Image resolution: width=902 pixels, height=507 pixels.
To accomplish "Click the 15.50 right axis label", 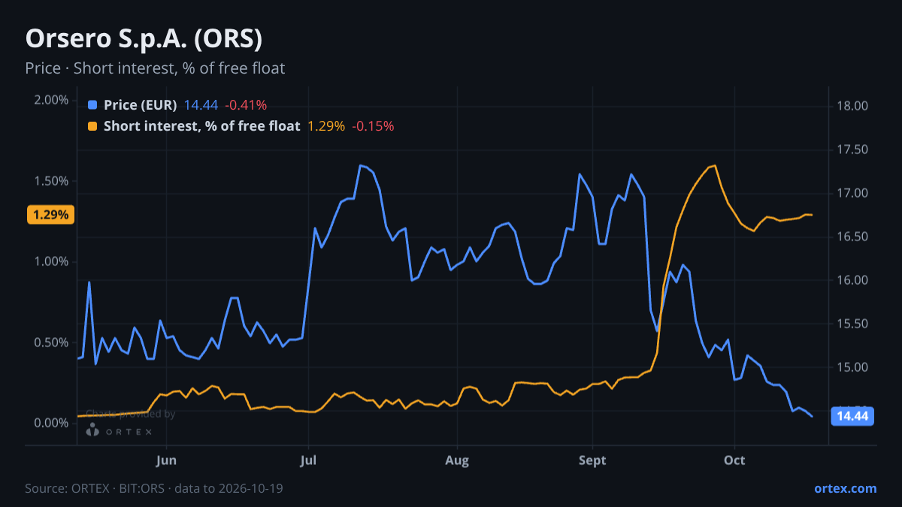I will point(853,324).
